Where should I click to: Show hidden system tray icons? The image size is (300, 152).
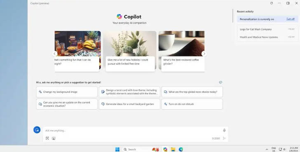coord(267,150)
